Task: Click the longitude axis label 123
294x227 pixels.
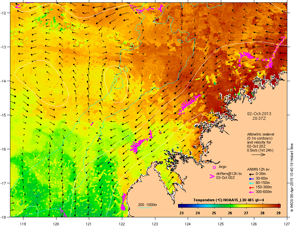Action: click(x=155, y=224)
